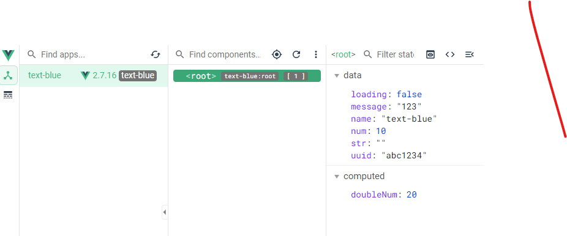
Task: Refresh the apps list
Action: 155,54
